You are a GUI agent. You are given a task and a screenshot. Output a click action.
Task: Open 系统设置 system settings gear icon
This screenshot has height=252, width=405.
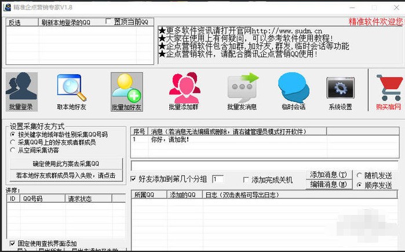tap(341, 93)
